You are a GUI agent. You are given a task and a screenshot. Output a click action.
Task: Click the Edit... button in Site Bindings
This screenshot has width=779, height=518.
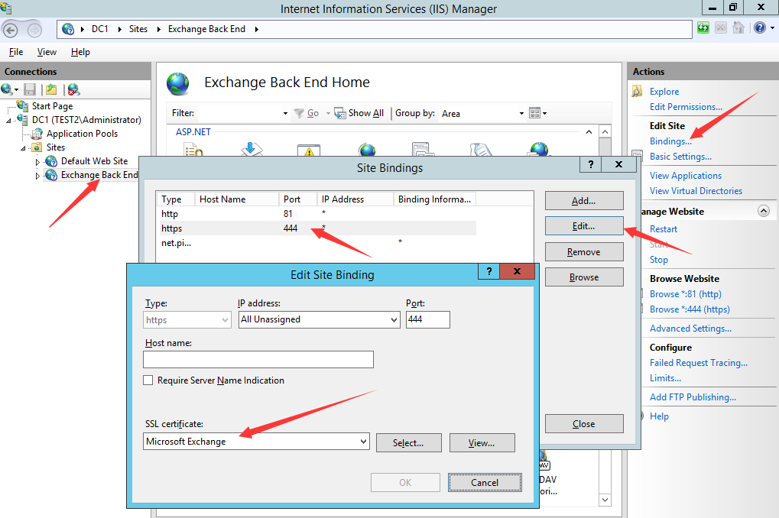584,226
